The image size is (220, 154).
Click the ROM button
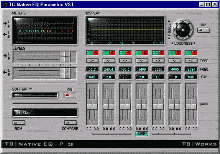[19, 123]
